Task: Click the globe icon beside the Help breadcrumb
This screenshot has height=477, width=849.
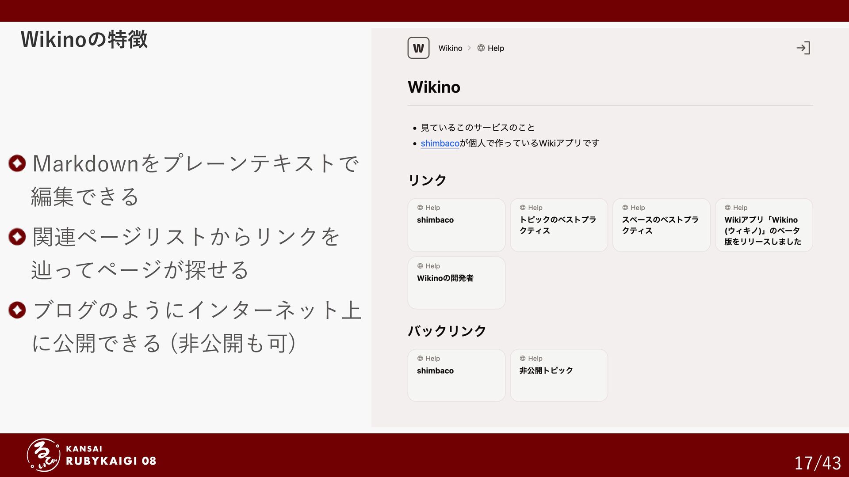Action: (481, 48)
